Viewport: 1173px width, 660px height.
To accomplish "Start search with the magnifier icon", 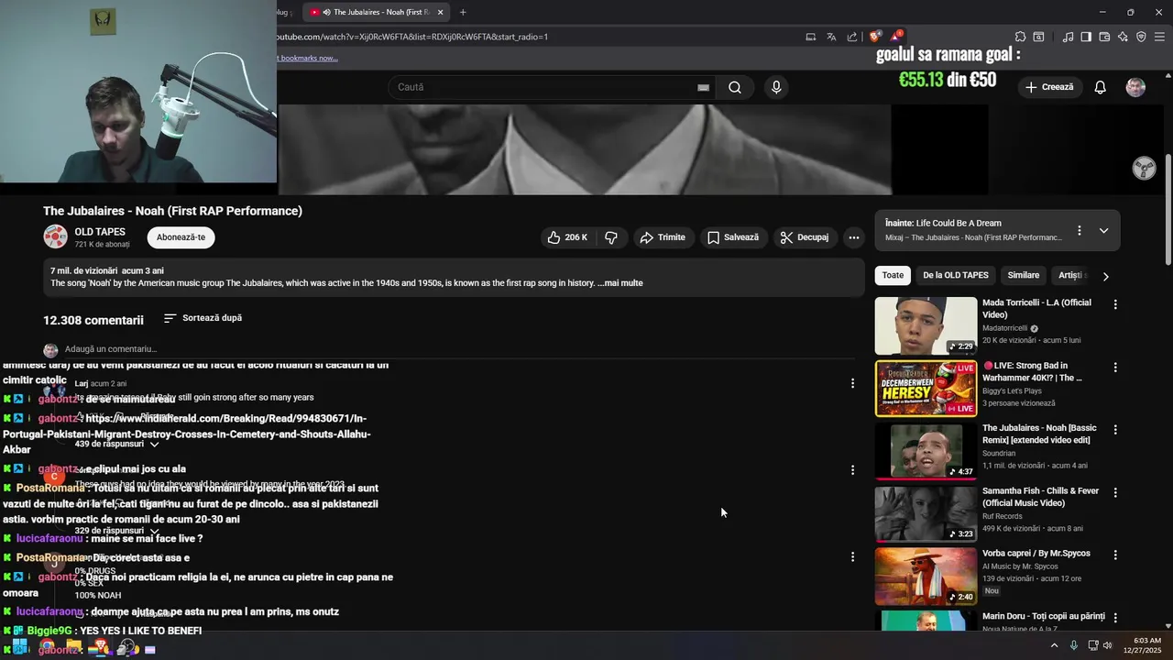I will [x=735, y=87].
